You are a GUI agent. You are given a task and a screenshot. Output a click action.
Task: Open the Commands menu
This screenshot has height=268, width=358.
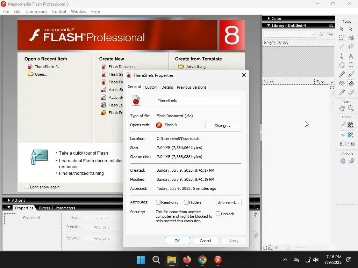pyautogui.click(x=36, y=12)
